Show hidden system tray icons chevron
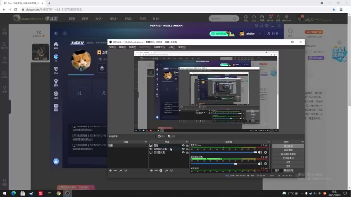Viewport: 351px width, 197px height. pyautogui.click(x=302, y=193)
